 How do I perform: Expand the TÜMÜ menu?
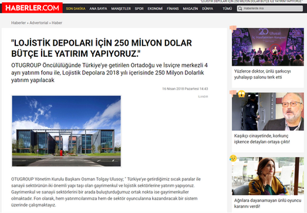pos(227,9)
